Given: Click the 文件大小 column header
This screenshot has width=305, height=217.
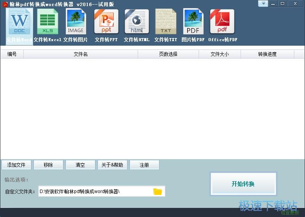Looking at the screenshot, I should [x=220, y=54].
